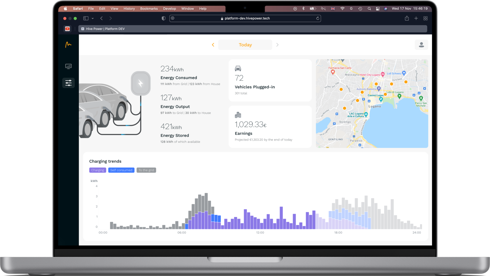Click the Lido di Lugano map pin
This screenshot has height=276, width=490.
pyautogui.click(x=399, y=96)
